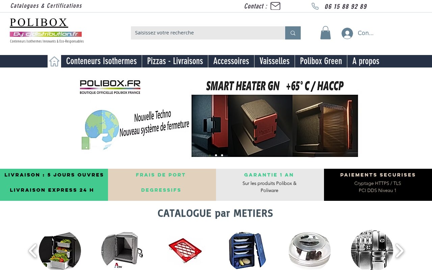This screenshot has width=432, height=270.
Task: Click the user account avatar icon
Action: 347,33
